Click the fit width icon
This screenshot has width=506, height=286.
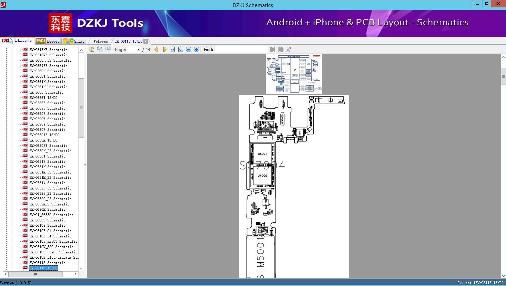click(x=173, y=49)
